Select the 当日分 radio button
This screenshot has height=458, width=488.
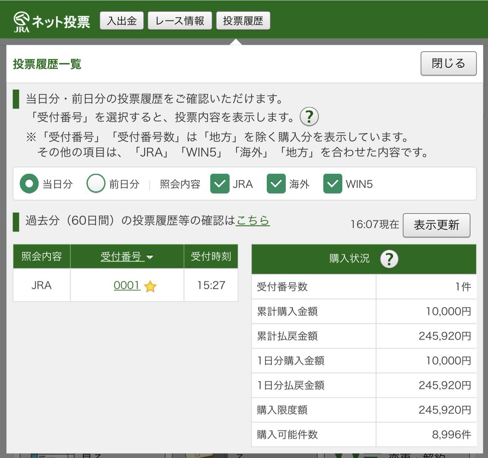(29, 184)
